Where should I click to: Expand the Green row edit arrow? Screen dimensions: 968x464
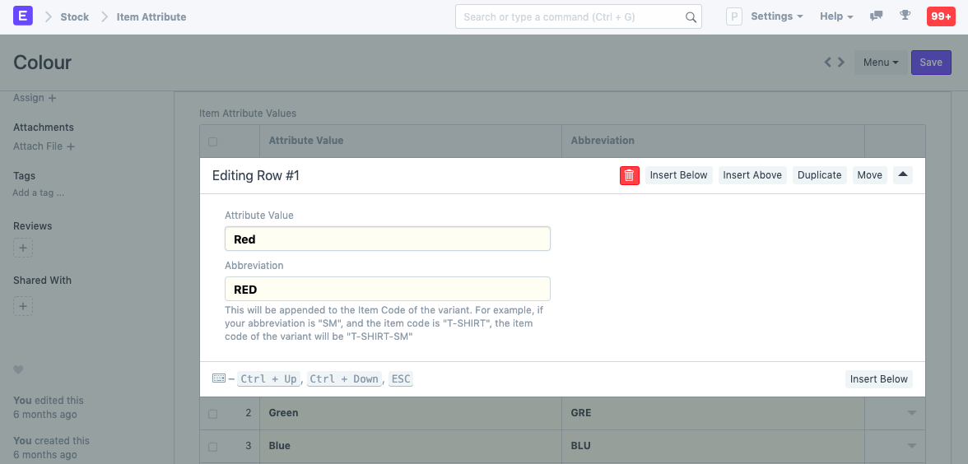pyautogui.click(x=911, y=413)
